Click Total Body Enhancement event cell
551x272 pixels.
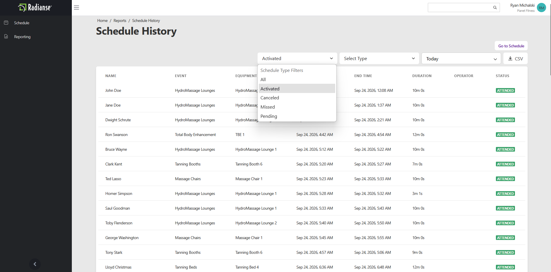point(195,135)
